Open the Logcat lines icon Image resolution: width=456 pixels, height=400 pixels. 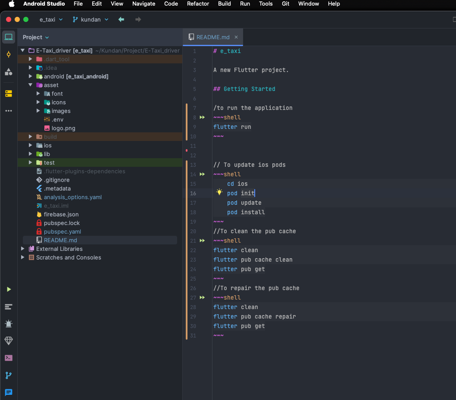pos(9,306)
